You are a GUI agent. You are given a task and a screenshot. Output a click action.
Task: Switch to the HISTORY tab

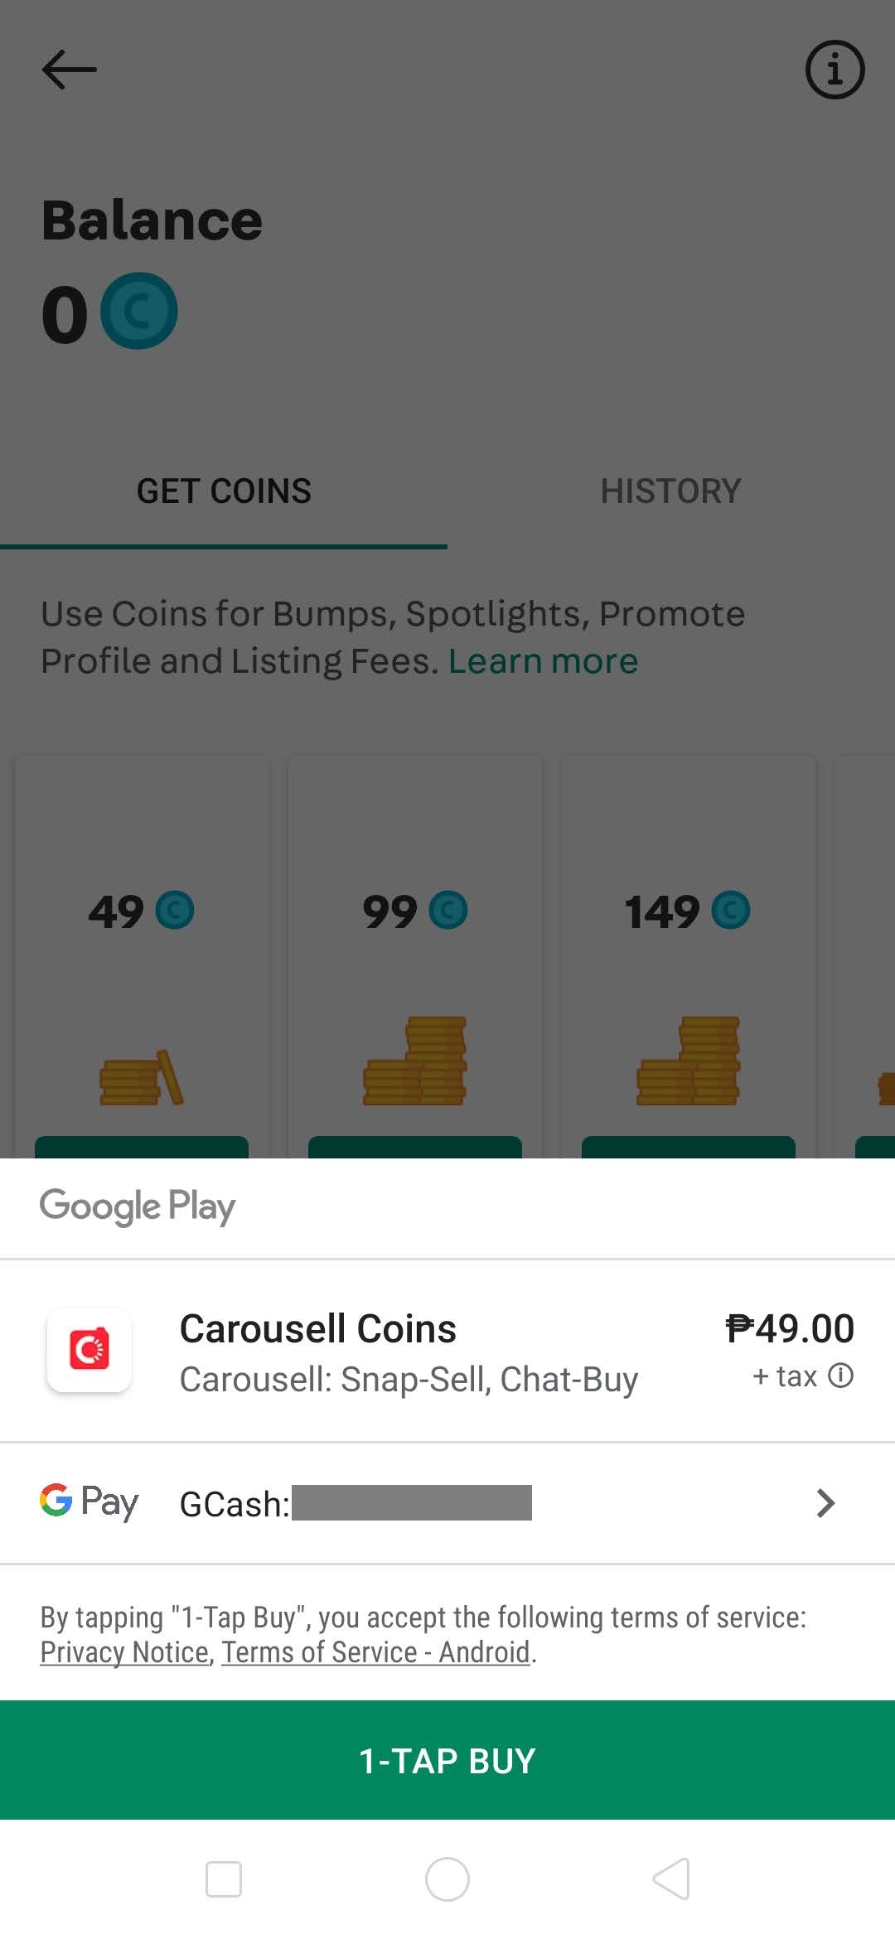670,491
